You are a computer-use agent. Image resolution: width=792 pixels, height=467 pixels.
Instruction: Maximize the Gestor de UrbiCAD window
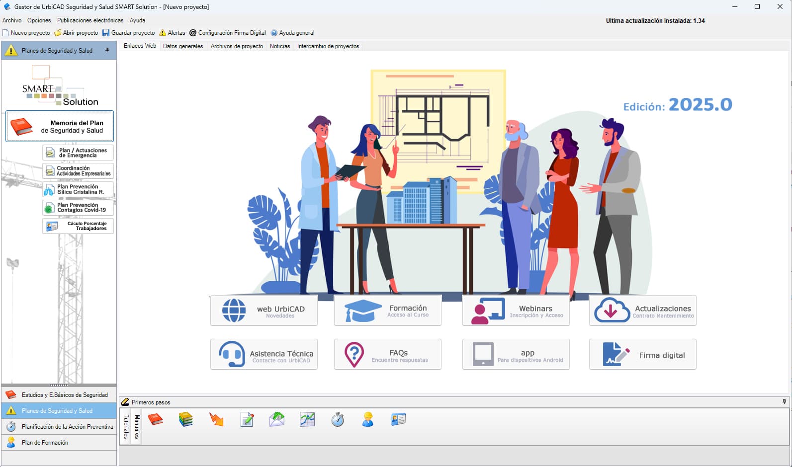point(757,6)
